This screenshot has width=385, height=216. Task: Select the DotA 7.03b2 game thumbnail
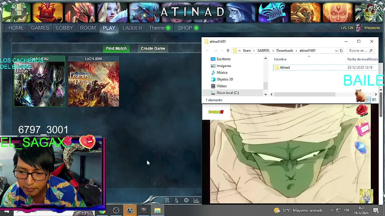click(x=39, y=81)
